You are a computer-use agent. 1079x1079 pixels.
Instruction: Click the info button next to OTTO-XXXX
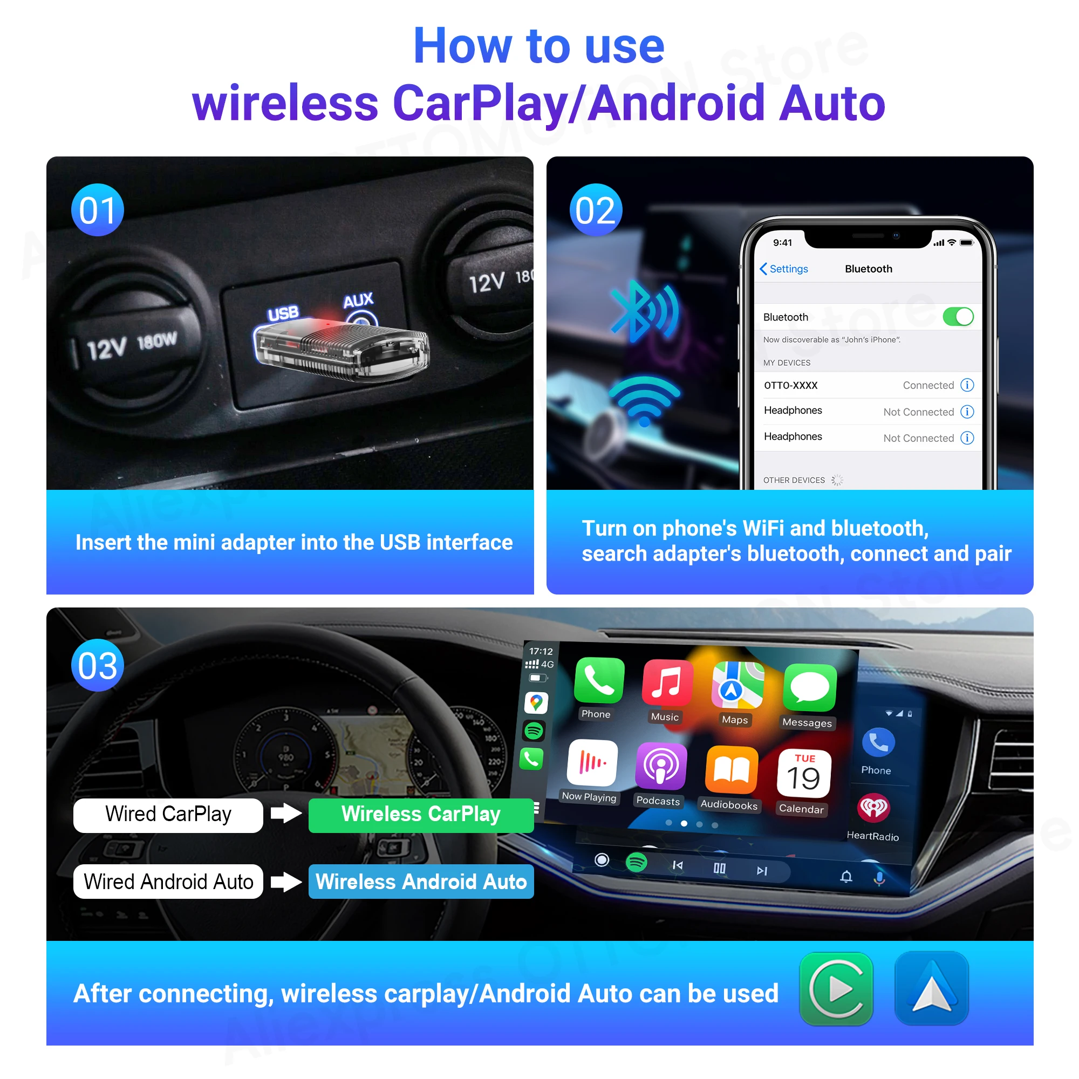968,384
